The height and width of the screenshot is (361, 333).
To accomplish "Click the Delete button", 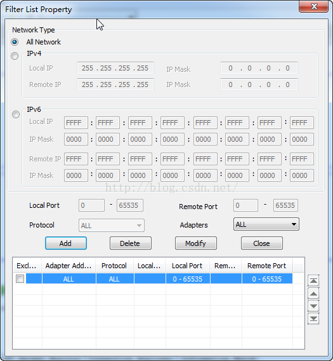I will 131,243.
